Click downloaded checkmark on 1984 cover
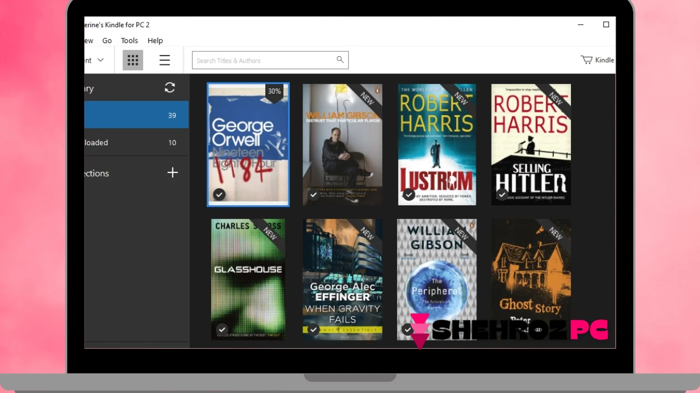The height and width of the screenshot is (393, 700). (x=219, y=194)
